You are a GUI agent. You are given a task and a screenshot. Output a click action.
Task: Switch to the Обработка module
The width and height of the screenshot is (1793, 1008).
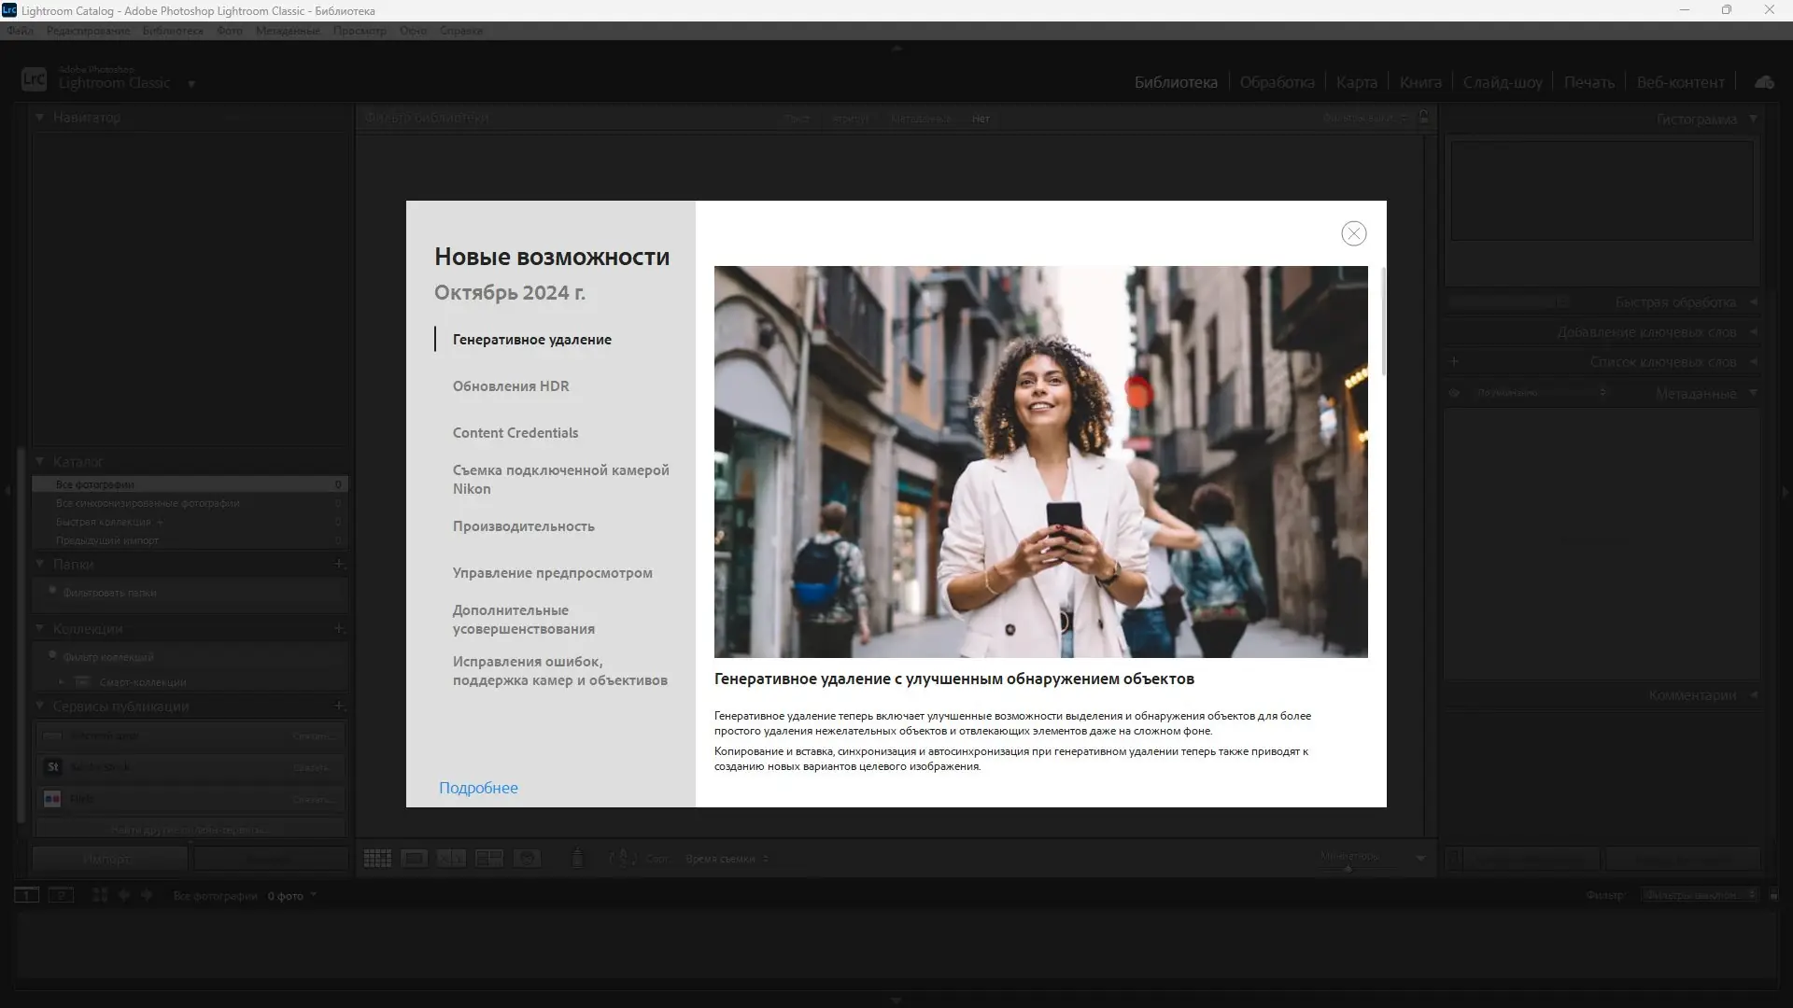pos(1277,82)
